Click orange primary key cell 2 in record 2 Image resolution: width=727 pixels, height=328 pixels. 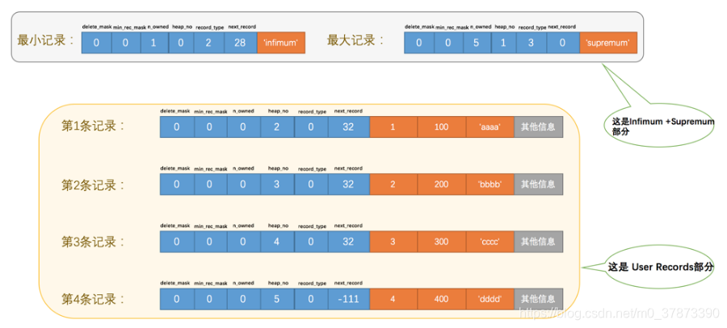[393, 184]
